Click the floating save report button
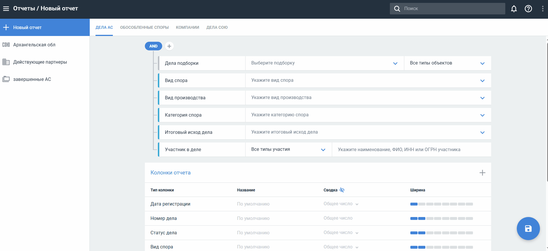The image size is (548, 251). (528, 229)
